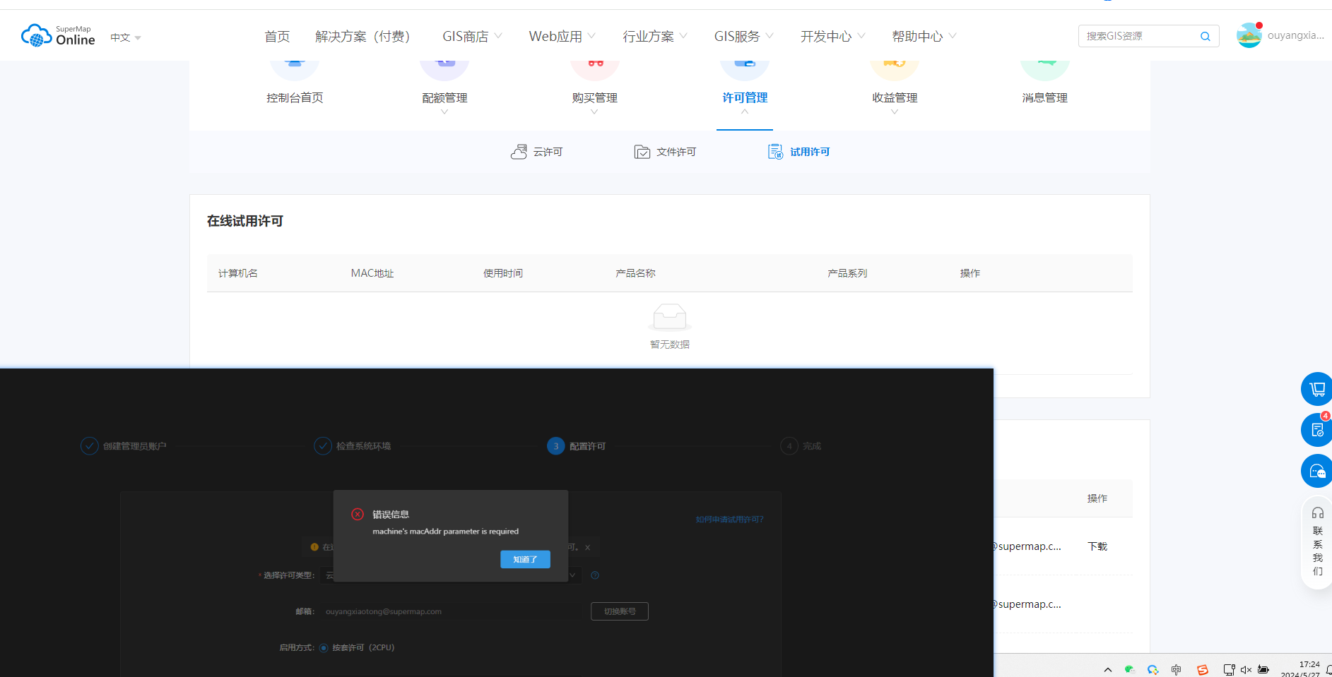Click the 使用时间 column header
1332x677 pixels.
point(503,273)
